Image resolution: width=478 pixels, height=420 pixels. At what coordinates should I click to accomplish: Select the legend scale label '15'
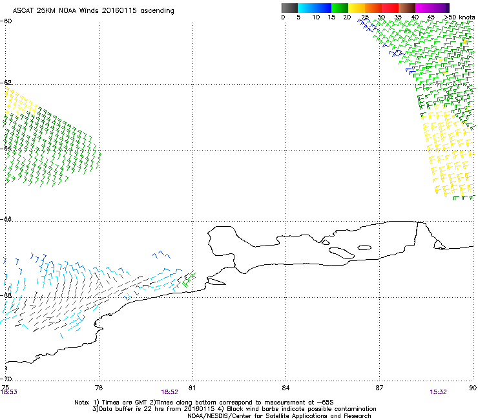(331, 17)
